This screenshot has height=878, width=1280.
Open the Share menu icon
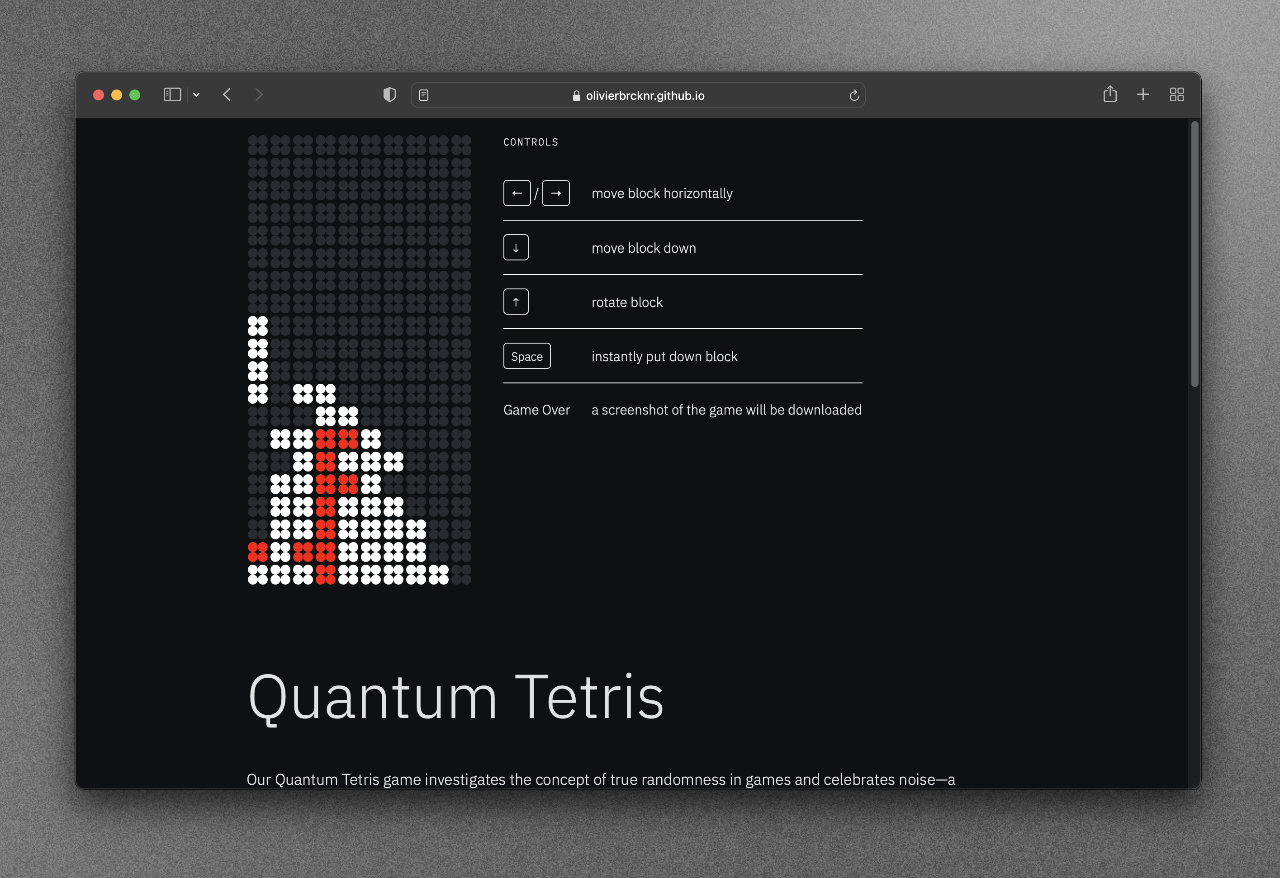pyautogui.click(x=1110, y=94)
